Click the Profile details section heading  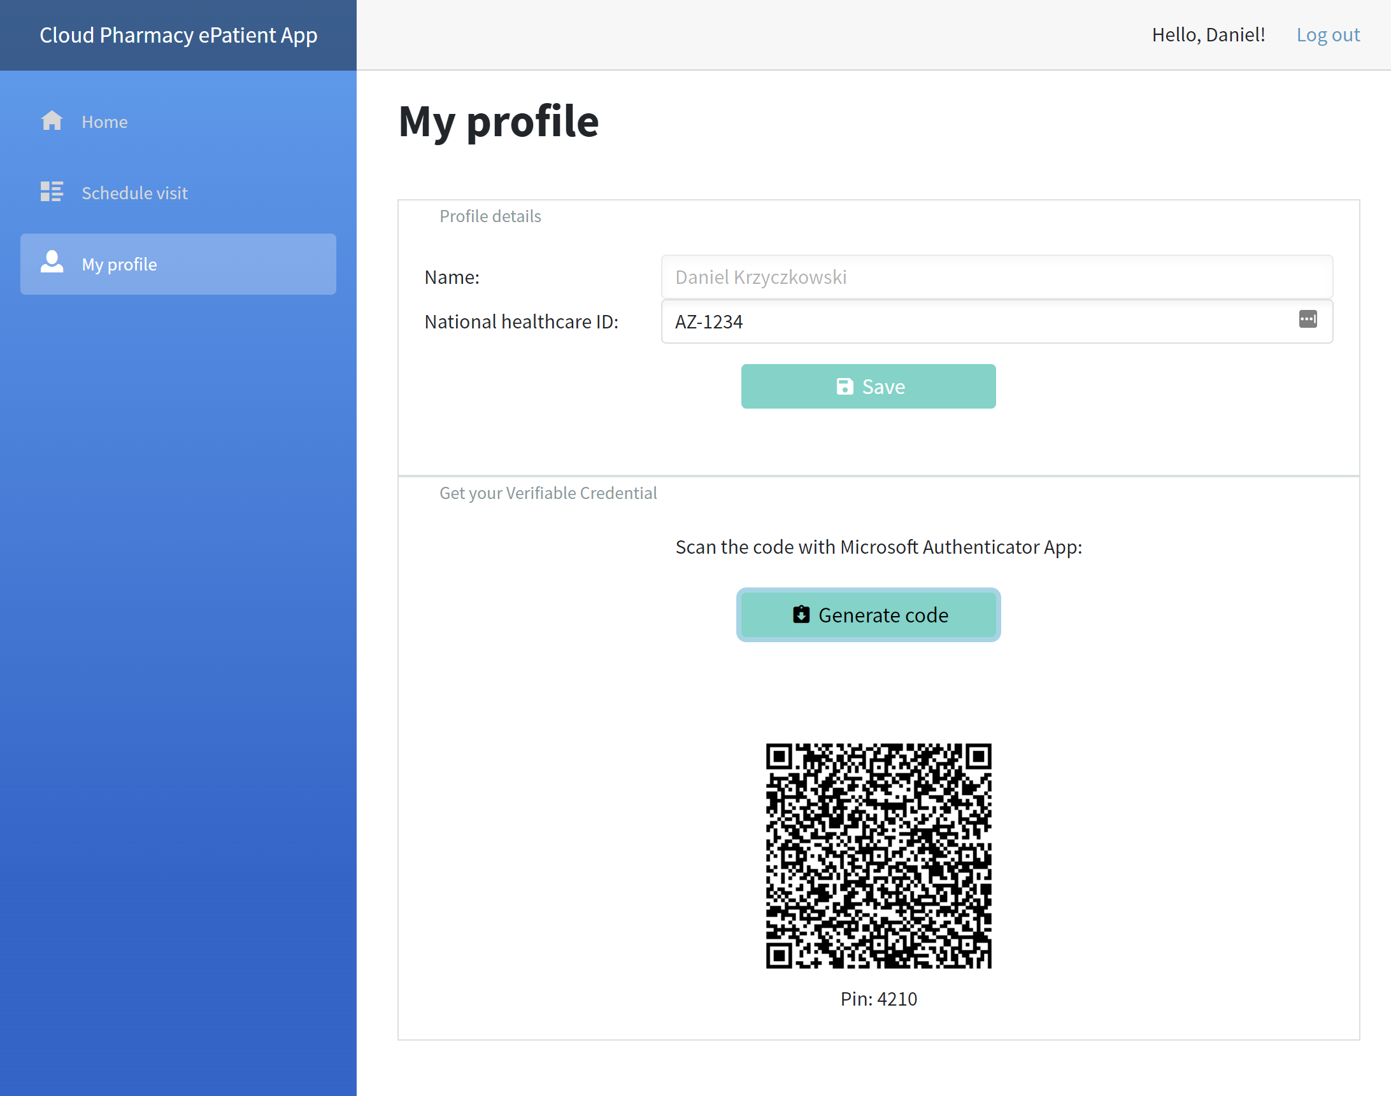point(490,216)
